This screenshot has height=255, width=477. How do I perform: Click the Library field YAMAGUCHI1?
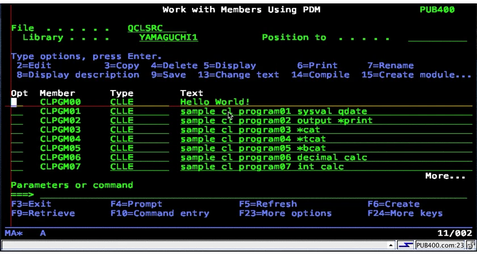(x=168, y=37)
